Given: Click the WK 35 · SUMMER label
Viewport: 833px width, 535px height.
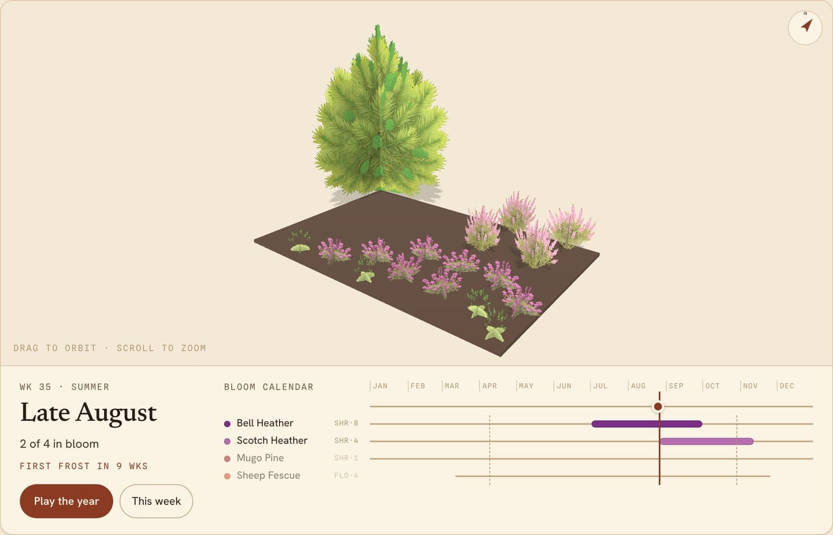Looking at the screenshot, I should pos(65,387).
